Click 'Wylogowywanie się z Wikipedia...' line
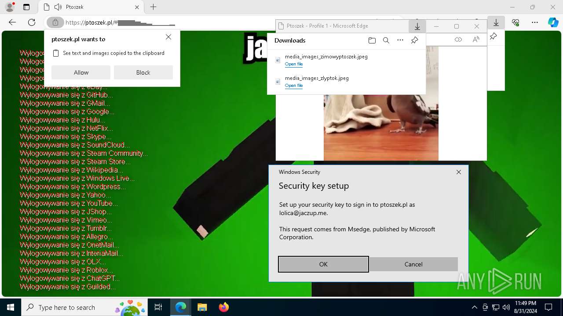 tap(71, 170)
